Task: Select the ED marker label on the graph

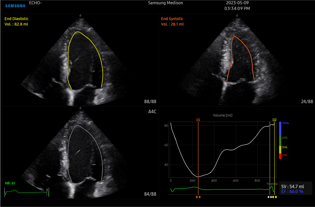Action: point(274,120)
